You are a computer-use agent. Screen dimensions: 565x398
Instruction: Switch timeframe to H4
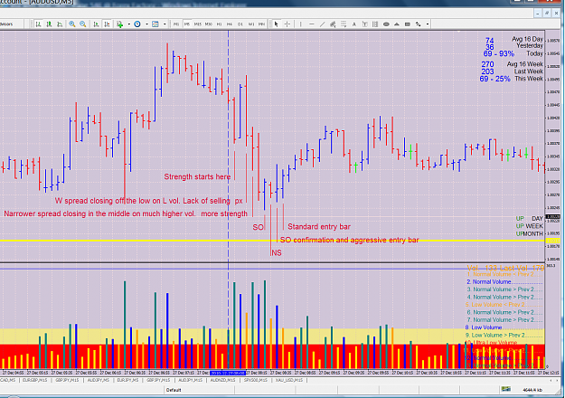[x=230, y=24]
